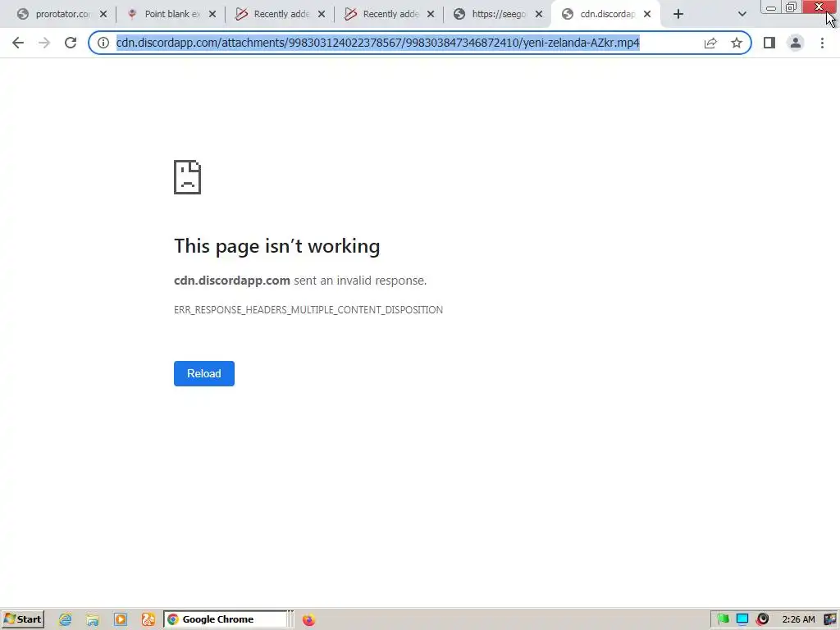The image size is (840, 630).
Task: Click the show desktop tray icon
Action: 830,619
